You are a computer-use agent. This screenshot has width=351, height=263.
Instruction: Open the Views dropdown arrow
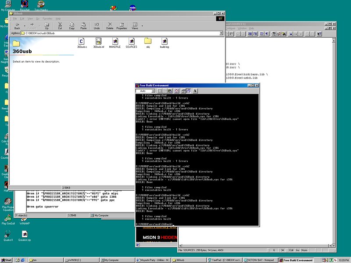pyautogui.click(x=143, y=26)
